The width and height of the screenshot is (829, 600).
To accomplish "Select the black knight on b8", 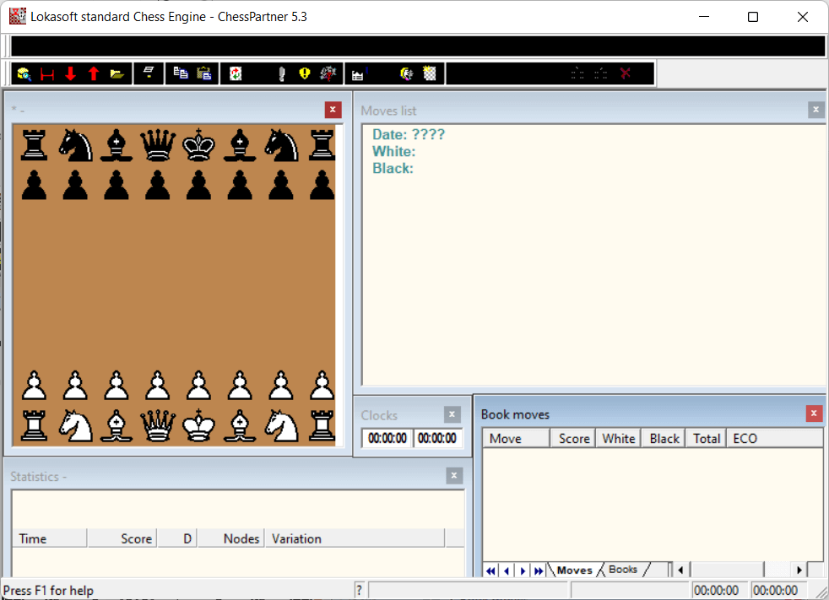I will [76, 145].
